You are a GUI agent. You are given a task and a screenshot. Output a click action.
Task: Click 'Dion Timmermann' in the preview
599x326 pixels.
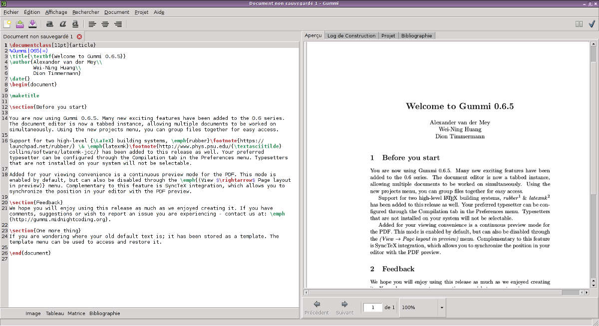click(x=460, y=136)
